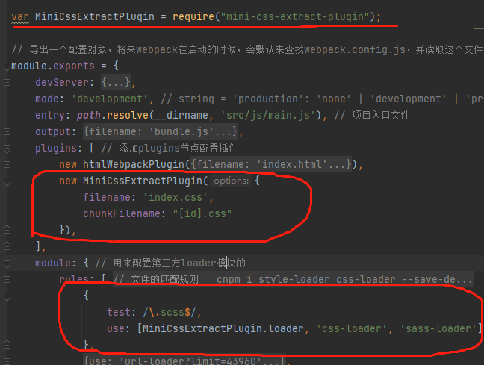484x365 pixels.
Task: Click the comment mentioning webpack.config.js
Action: click(x=247, y=49)
